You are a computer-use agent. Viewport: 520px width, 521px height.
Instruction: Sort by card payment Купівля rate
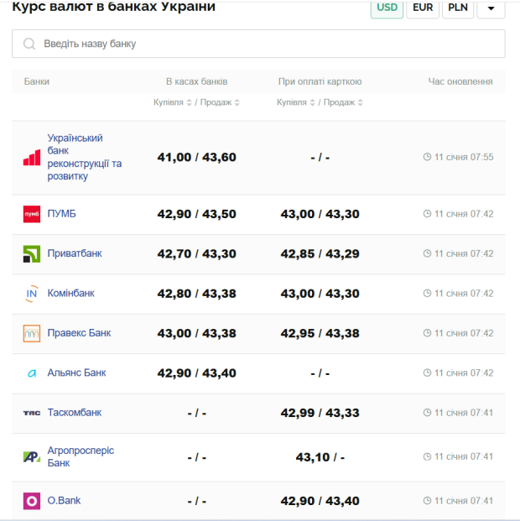pos(297,102)
